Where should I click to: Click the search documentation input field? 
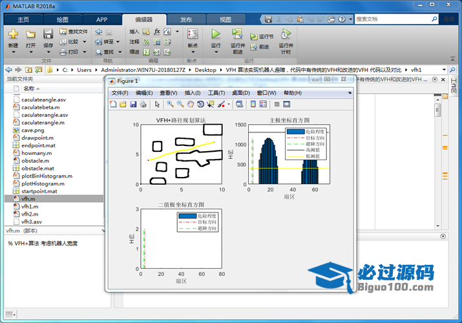393,19
